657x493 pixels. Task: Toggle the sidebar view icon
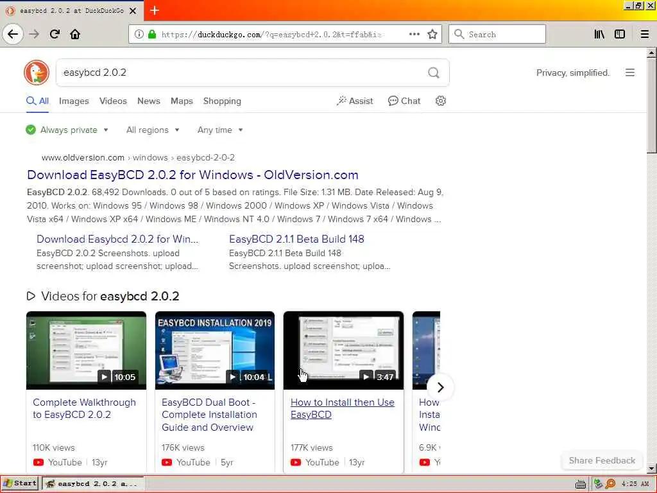(x=620, y=34)
